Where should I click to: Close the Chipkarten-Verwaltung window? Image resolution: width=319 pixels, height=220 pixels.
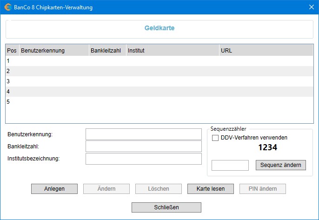click(311, 7)
